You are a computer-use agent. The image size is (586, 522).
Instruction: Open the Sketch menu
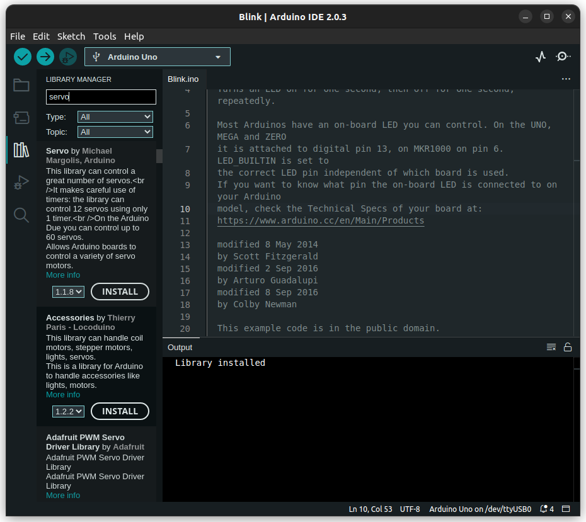click(71, 37)
